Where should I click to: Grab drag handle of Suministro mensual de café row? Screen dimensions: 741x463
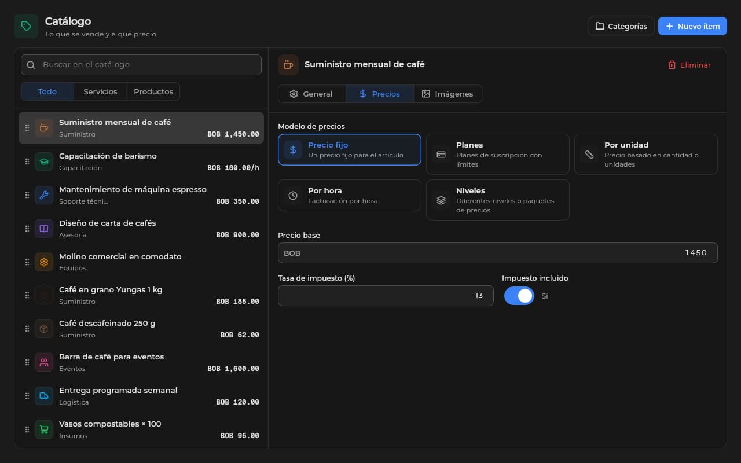27,128
